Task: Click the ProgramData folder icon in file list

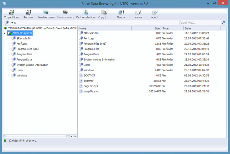Action: (x=81, y=54)
